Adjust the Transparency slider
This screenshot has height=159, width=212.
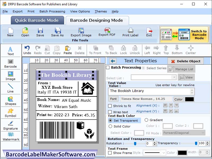tap(196, 143)
